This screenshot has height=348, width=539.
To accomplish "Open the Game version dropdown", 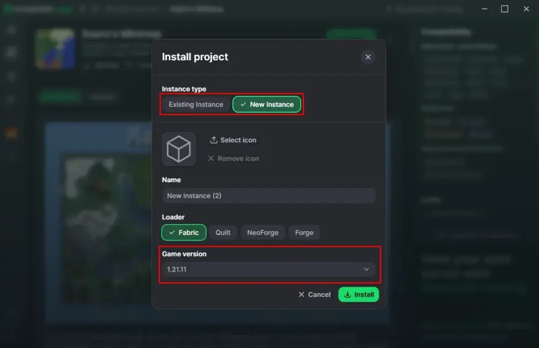I will click(269, 269).
